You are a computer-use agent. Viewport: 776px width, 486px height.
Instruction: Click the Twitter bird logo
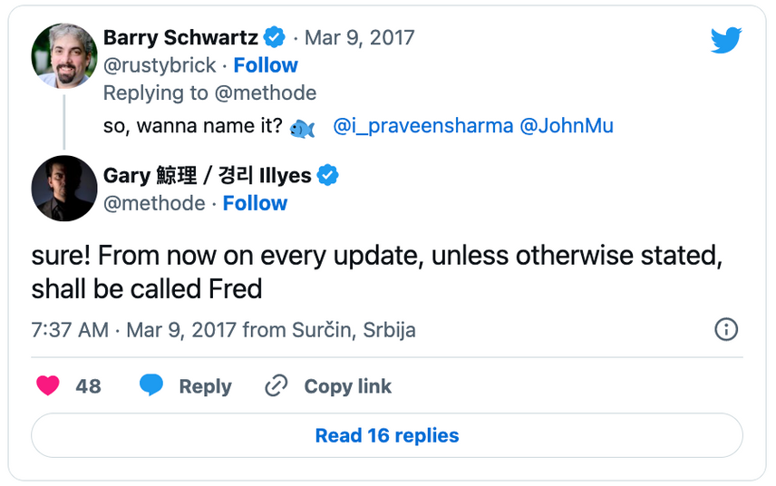click(x=726, y=40)
